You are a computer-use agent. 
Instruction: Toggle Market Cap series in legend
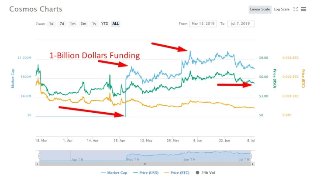[114, 173]
